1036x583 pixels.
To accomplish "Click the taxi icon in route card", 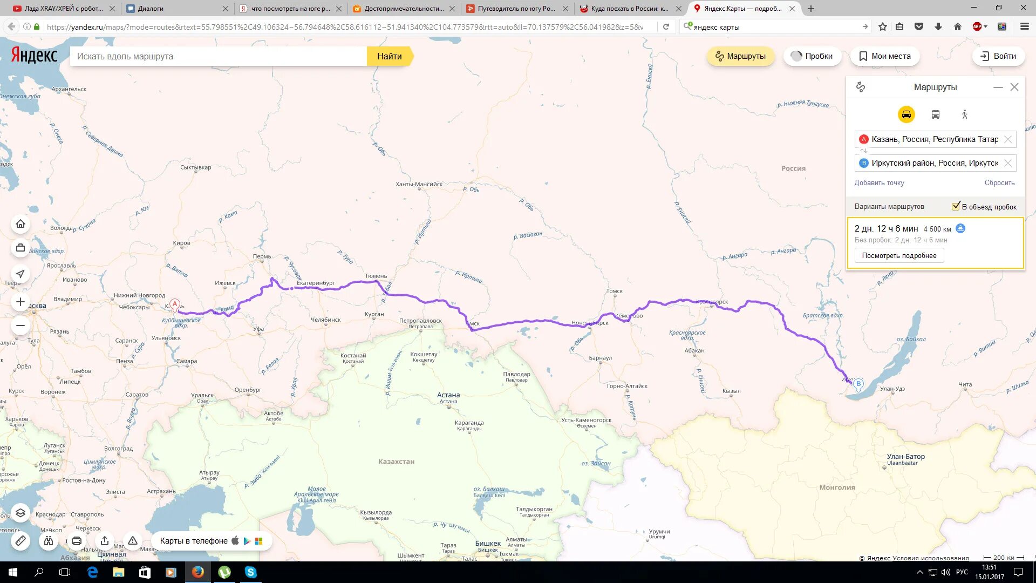I will pyautogui.click(x=960, y=228).
